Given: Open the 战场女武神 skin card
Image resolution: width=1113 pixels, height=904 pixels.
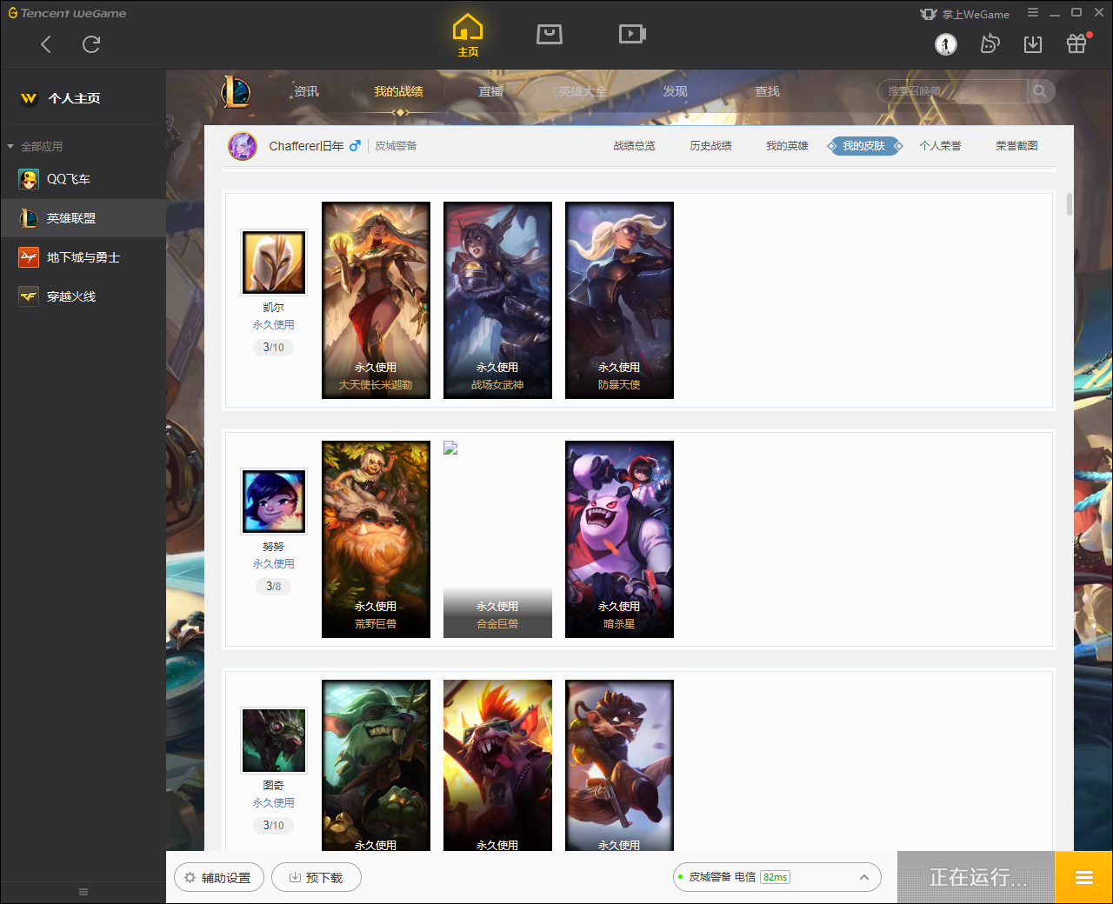Looking at the screenshot, I should pyautogui.click(x=497, y=300).
